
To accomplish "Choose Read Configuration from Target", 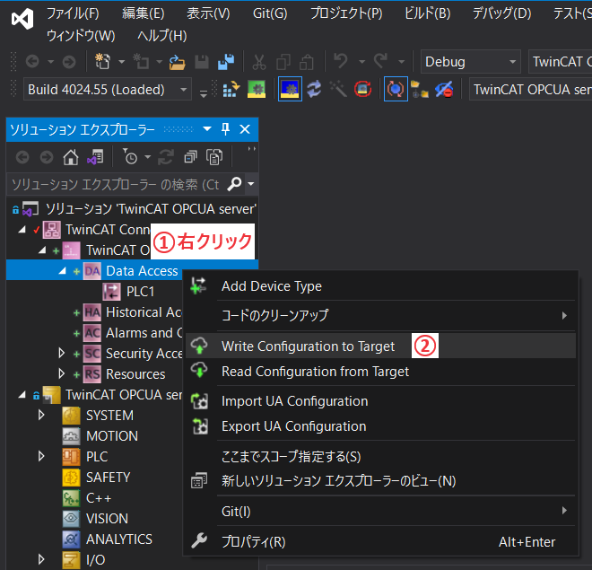I will (380, 372).
